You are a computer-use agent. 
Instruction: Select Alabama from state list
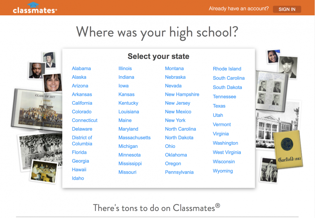[x=81, y=68]
